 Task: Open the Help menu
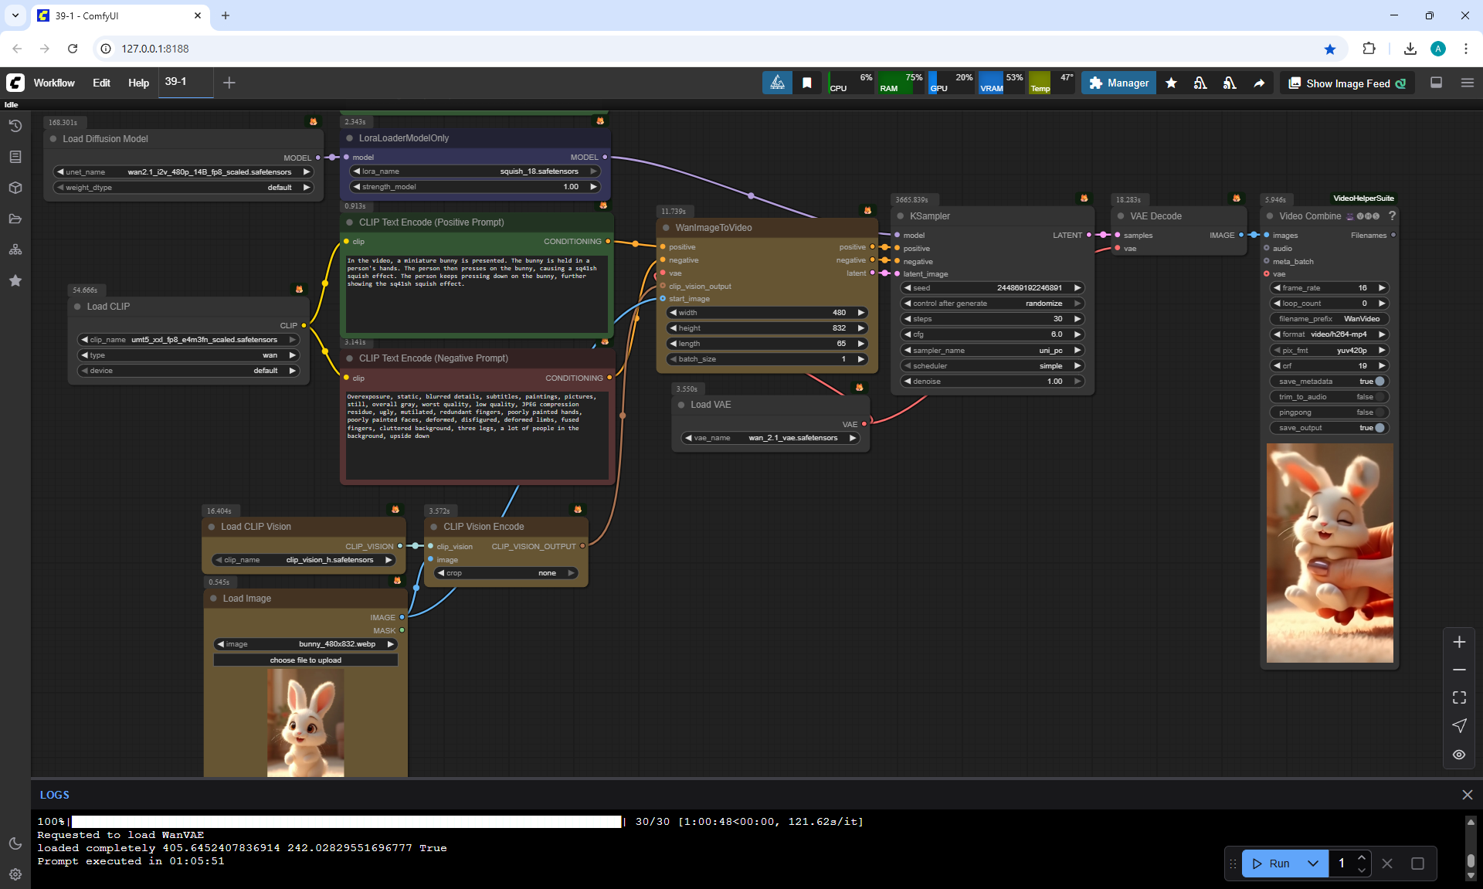(x=138, y=83)
